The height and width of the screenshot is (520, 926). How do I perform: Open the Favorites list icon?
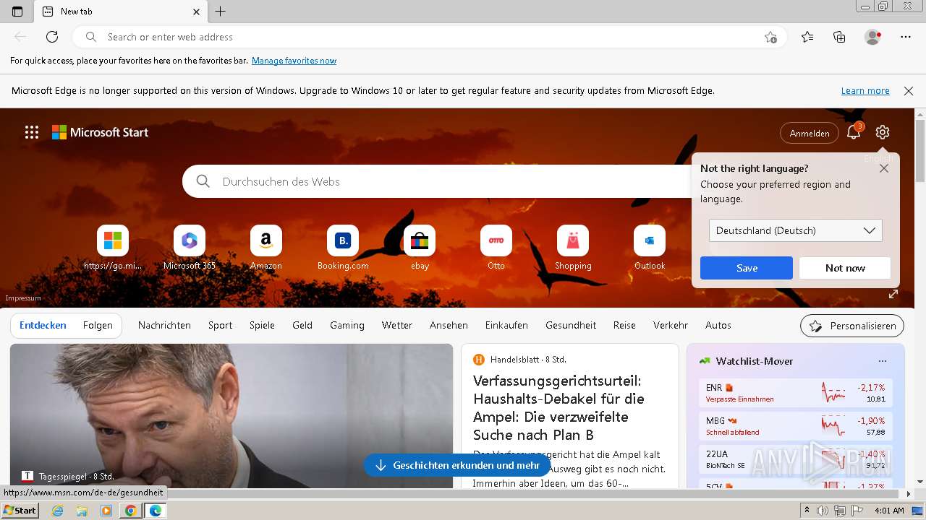(x=807, y=37)
